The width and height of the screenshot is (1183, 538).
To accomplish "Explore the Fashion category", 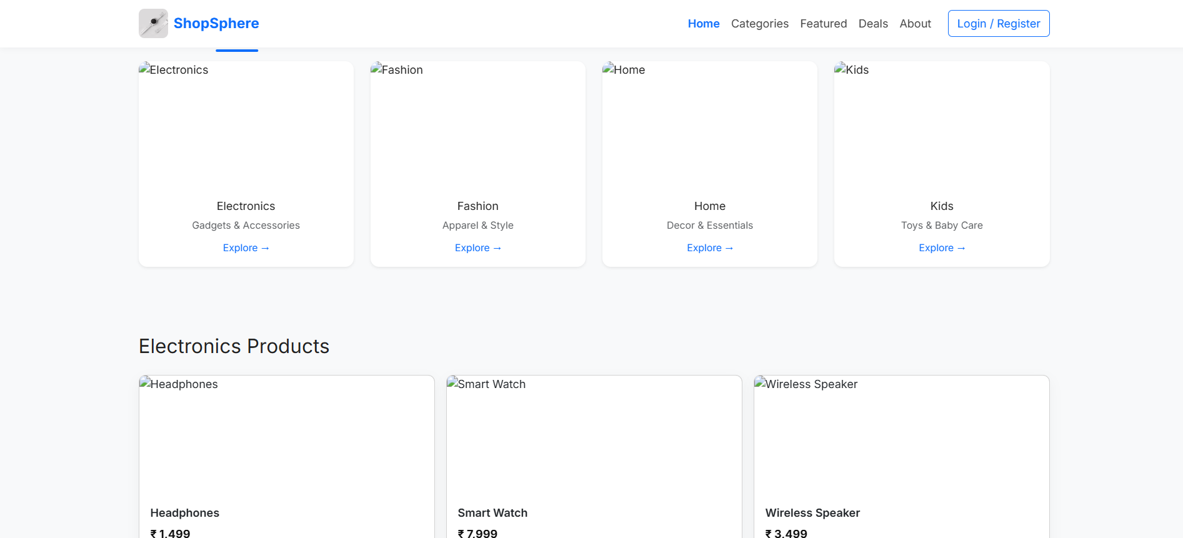I will pyautogui.click(x=477, y=248).
